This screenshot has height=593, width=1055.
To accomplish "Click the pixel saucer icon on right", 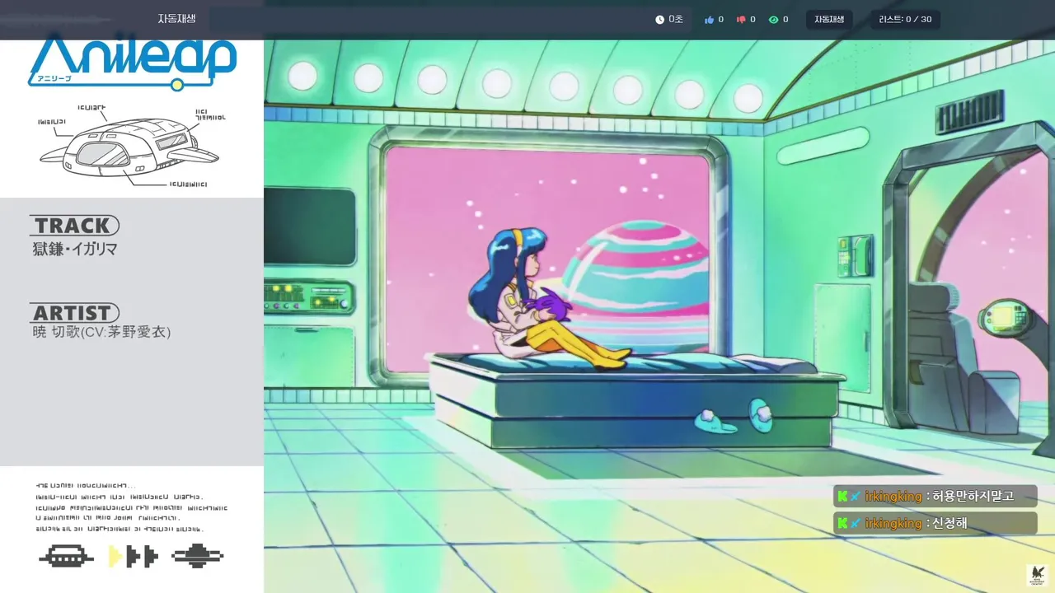I will (198, 557).
